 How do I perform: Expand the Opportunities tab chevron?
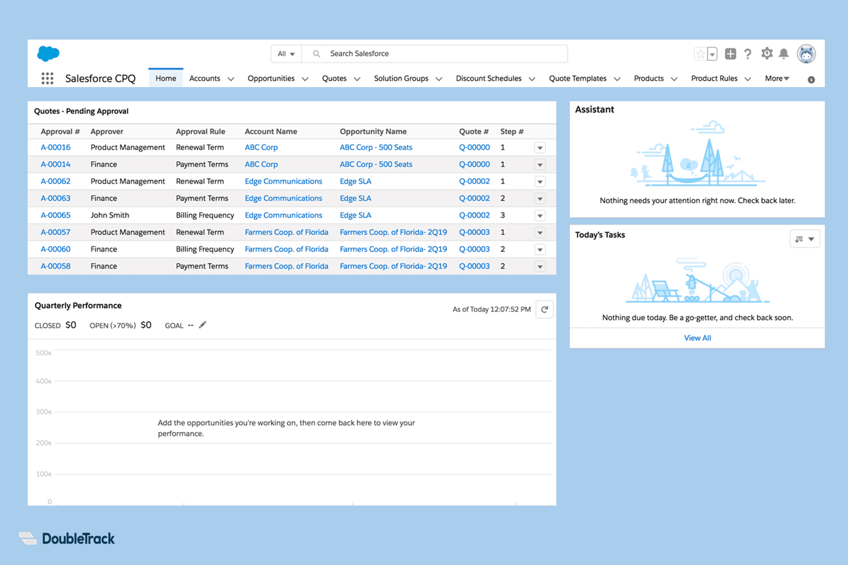tap(305, 79)
